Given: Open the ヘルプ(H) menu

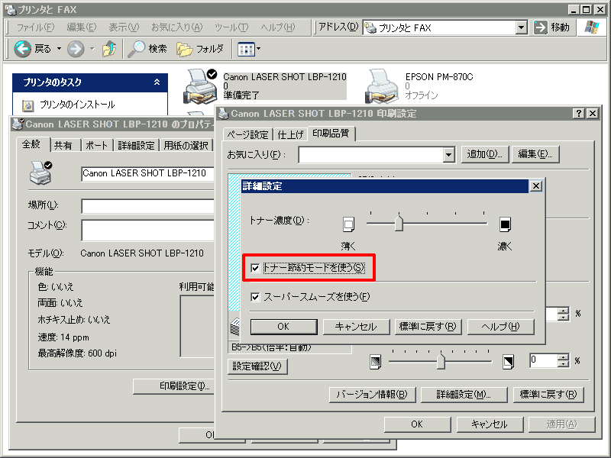Looking at the screenshot, I should click(x=278, y=27).
